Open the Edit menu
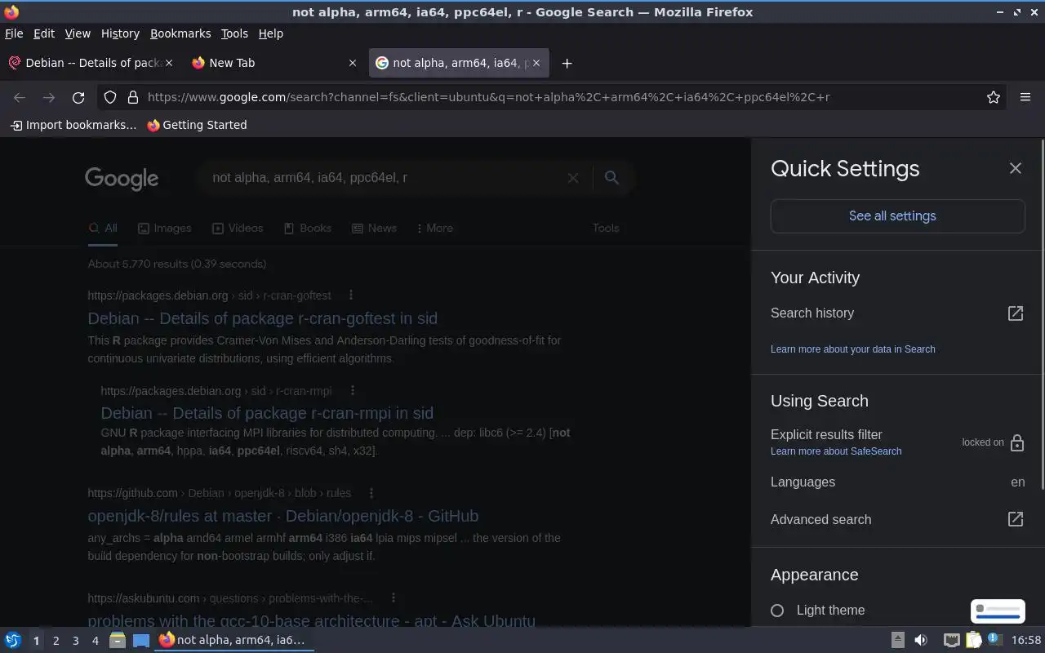Image resolution: width=1045 pixels, height=653 pixels. point(44,33)
